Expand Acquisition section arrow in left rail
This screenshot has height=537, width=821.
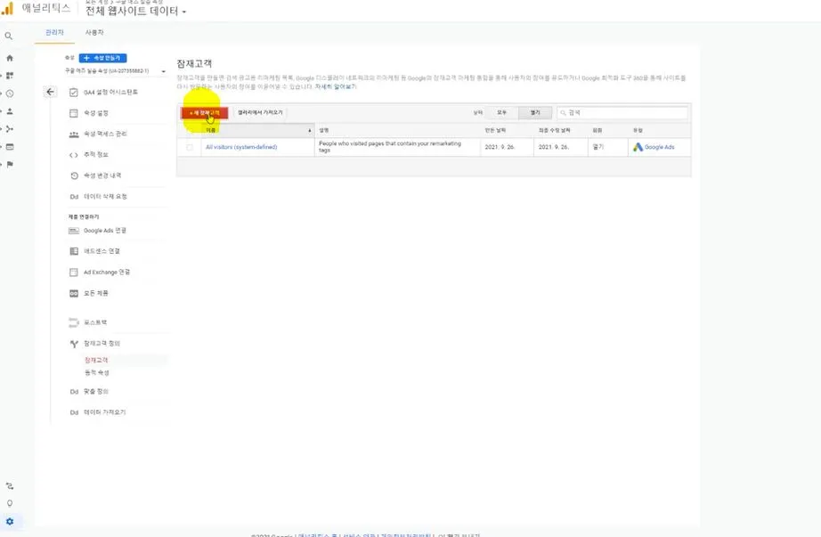tap(2, 129)
